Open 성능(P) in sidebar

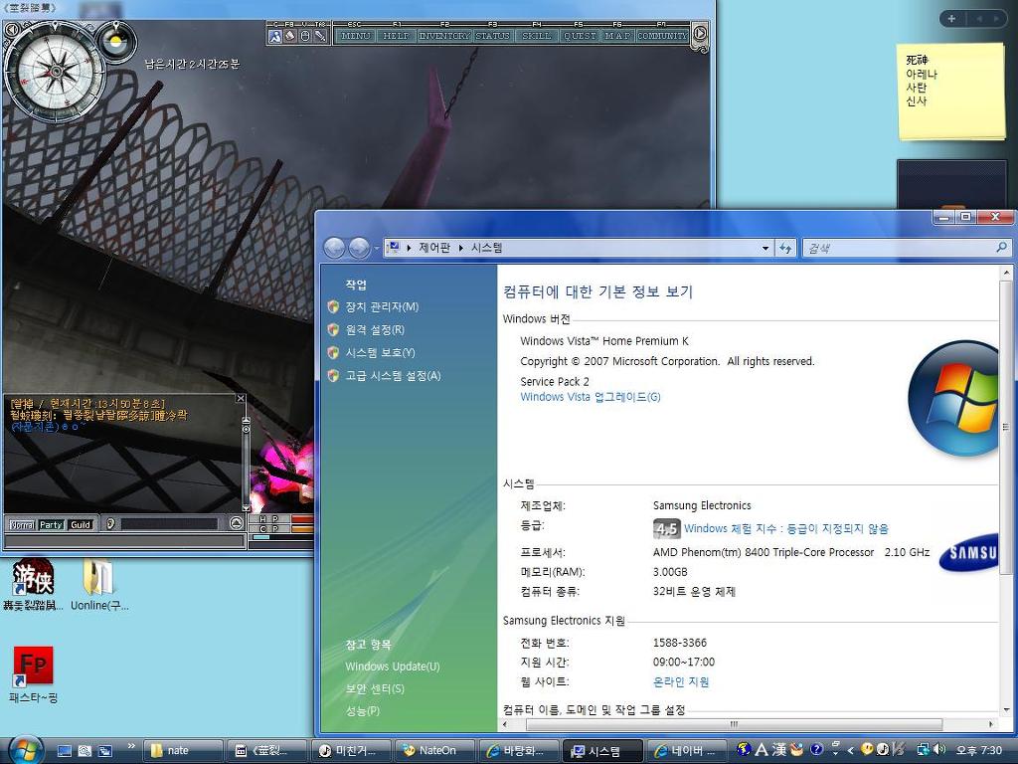click(x=362, y=710)
